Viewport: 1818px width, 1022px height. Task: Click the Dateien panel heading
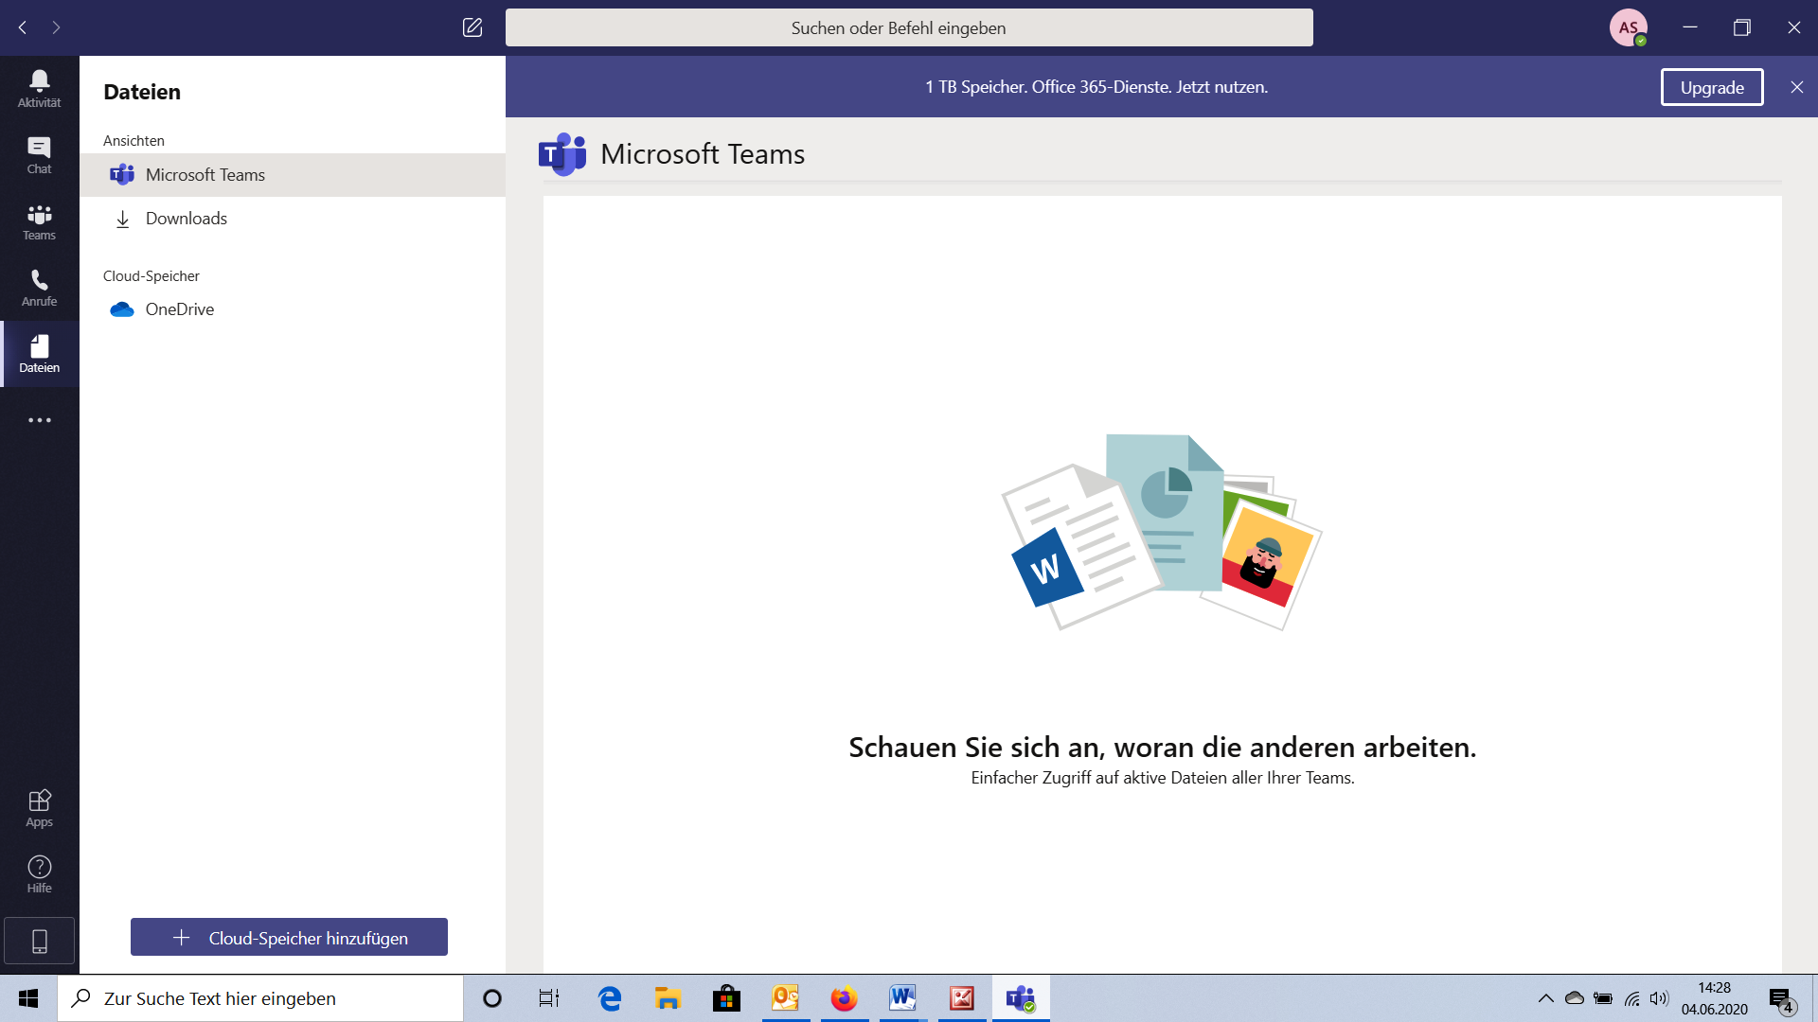pyautogui.click(x=142, y=92)
